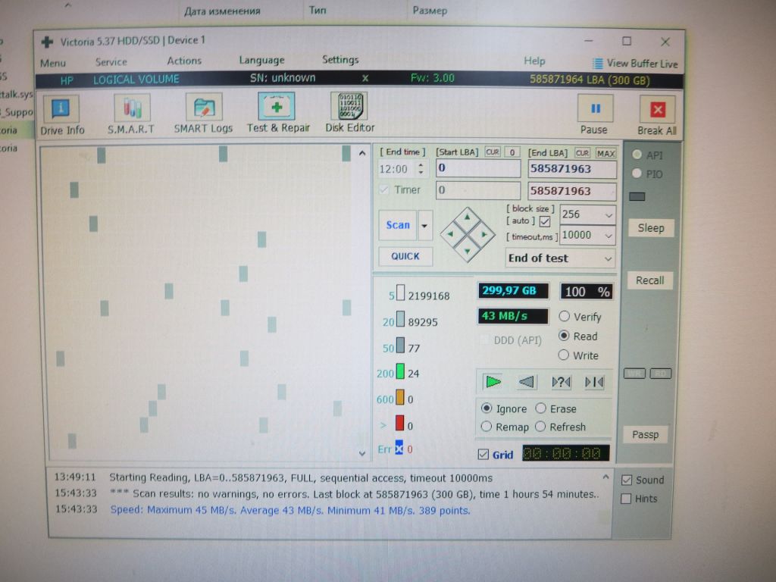
Task: Toggle the Sound checkbox
Action: pyautogui.click(x=627, y=480)
